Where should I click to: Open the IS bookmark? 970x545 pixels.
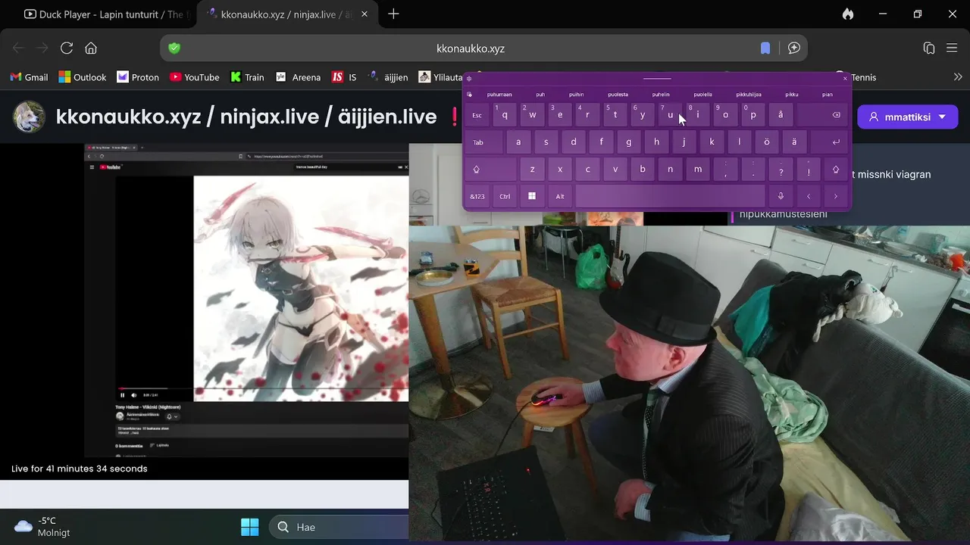click(344, 77)
